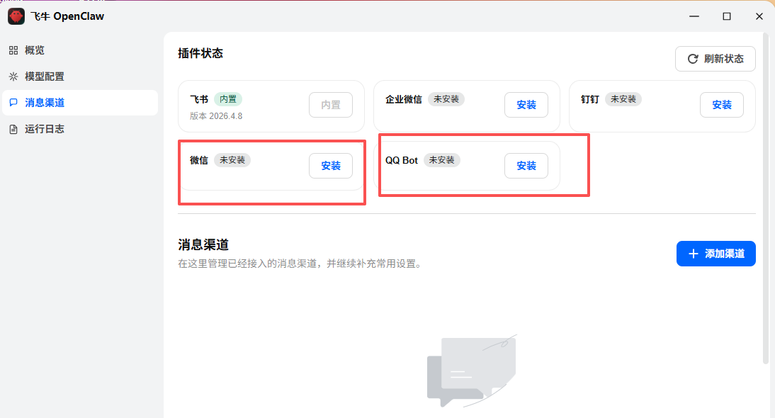Click the 运行日志 document icon
Viewport: 775px width, 418px height.
pyautogui.click(x=13, y=129)
